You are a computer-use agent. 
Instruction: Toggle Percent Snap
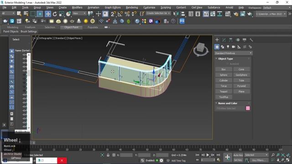(x=127, y=14)
